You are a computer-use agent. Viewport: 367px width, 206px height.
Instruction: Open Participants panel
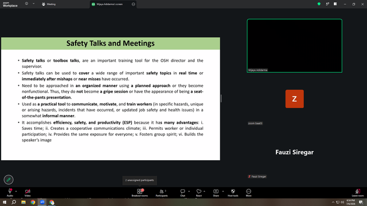[162, 192]
